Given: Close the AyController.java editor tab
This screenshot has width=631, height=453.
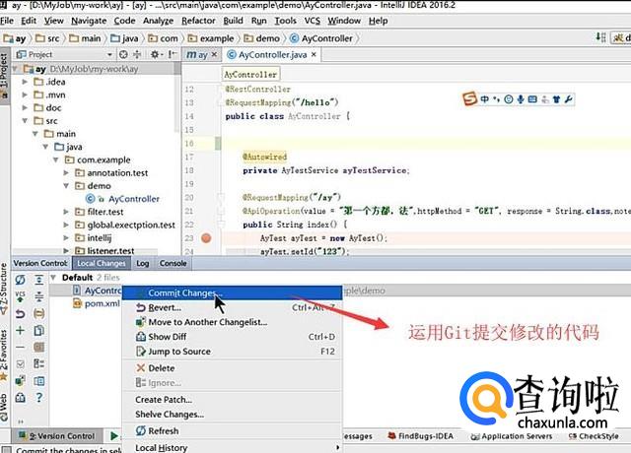Looking at the screenshot, I should click(x=314, y=54).
